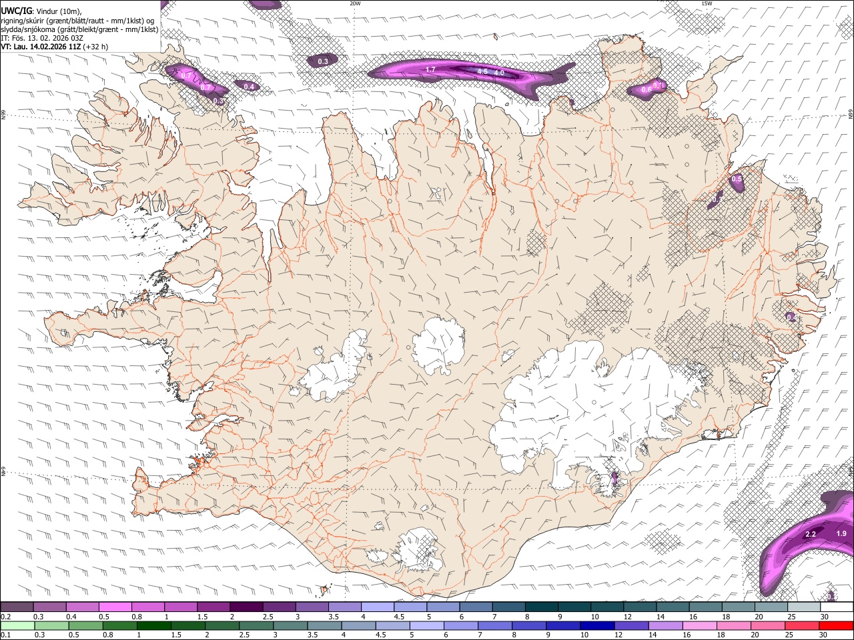This screenshot has height=640, width=854.
Task: Pick the 0.5 bright magenta snow swatch
Action: tap(115, 607)
